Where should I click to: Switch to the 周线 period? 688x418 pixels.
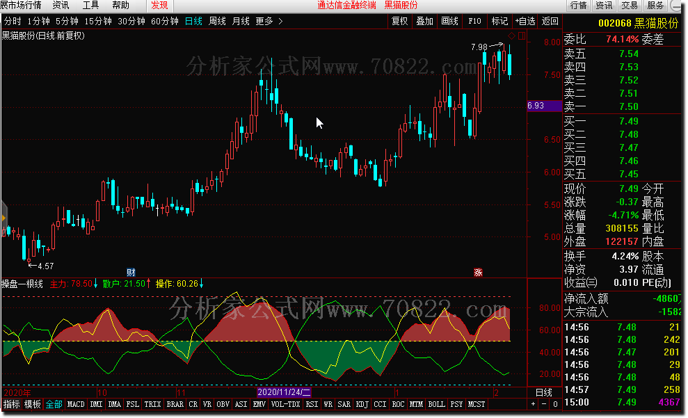(x=217, y=21)
